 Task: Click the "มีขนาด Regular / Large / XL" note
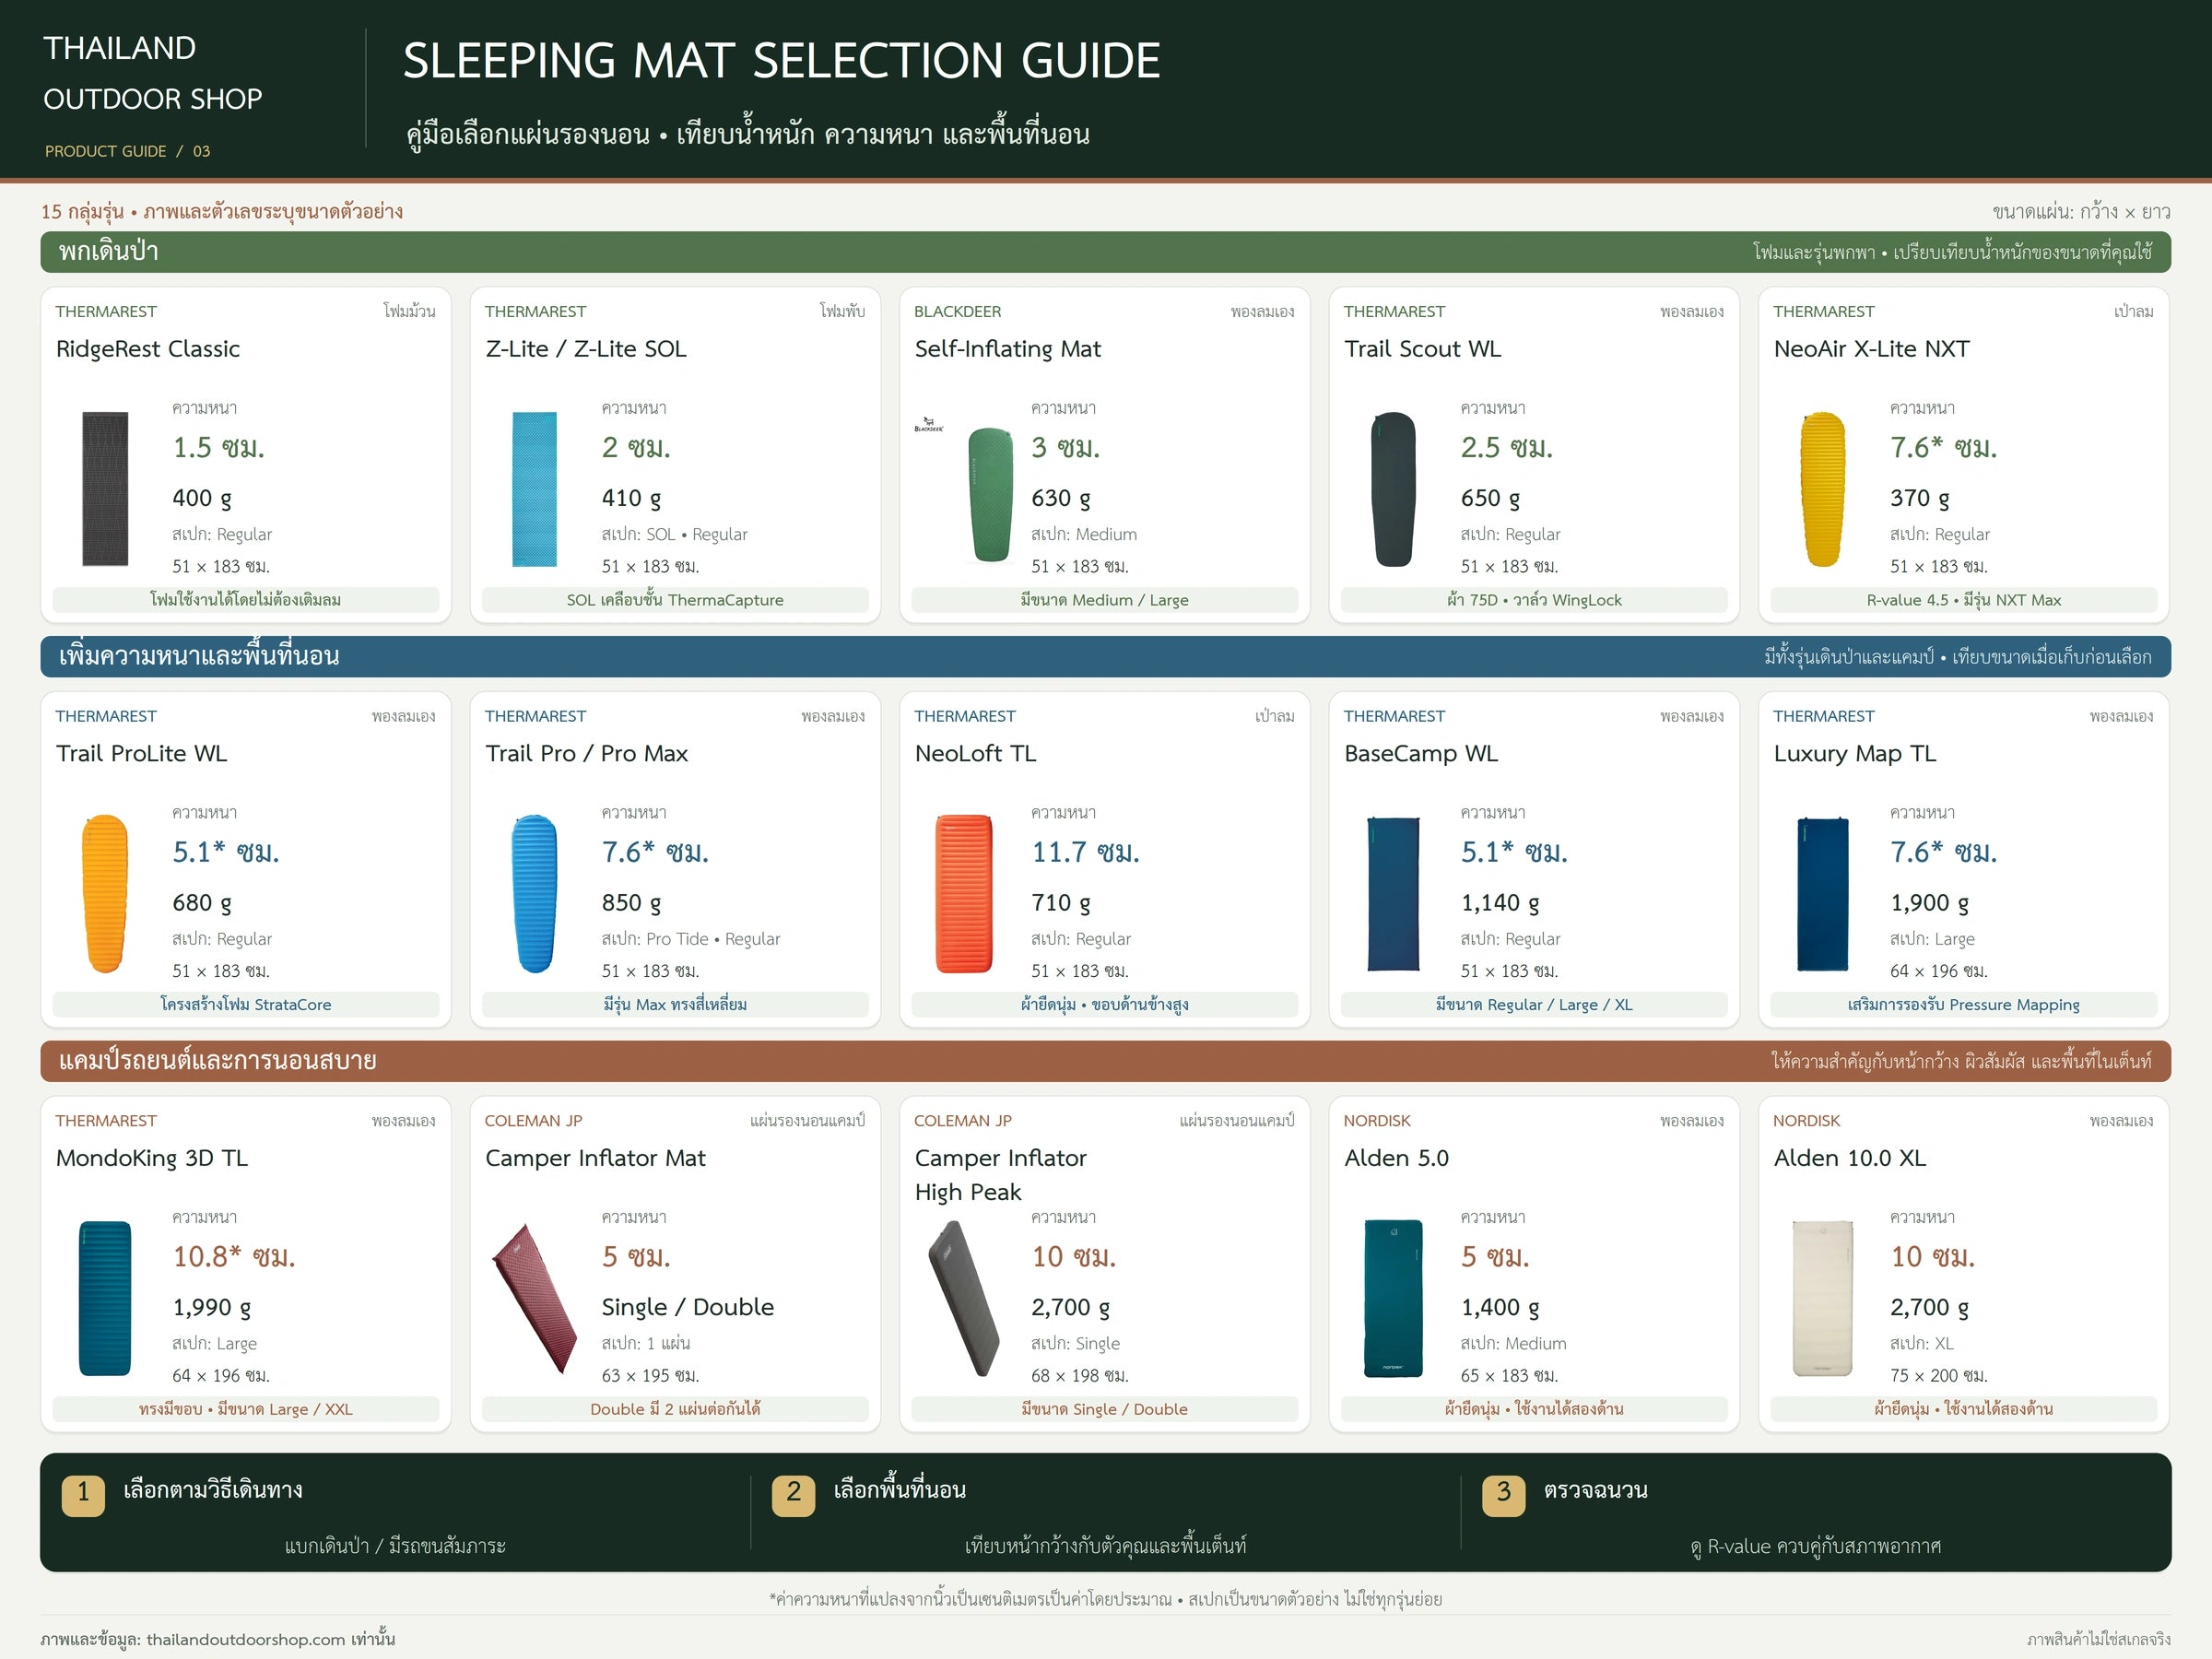[x=1534, y=1004]
